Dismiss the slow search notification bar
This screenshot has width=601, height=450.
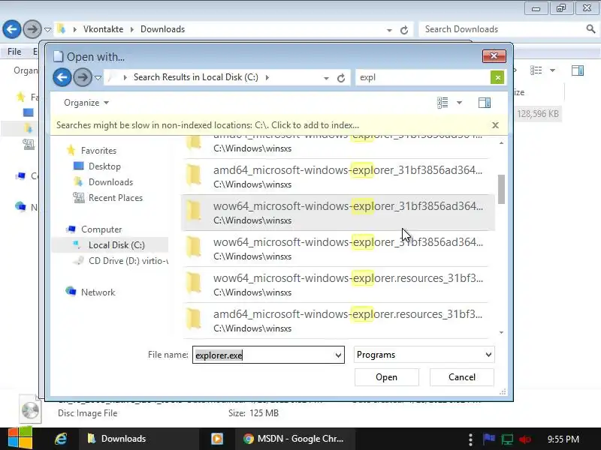click(x=495, y=125)
